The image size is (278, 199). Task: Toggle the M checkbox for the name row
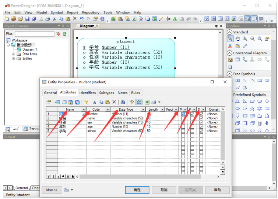pyautogui.click(x=183, y=118)
